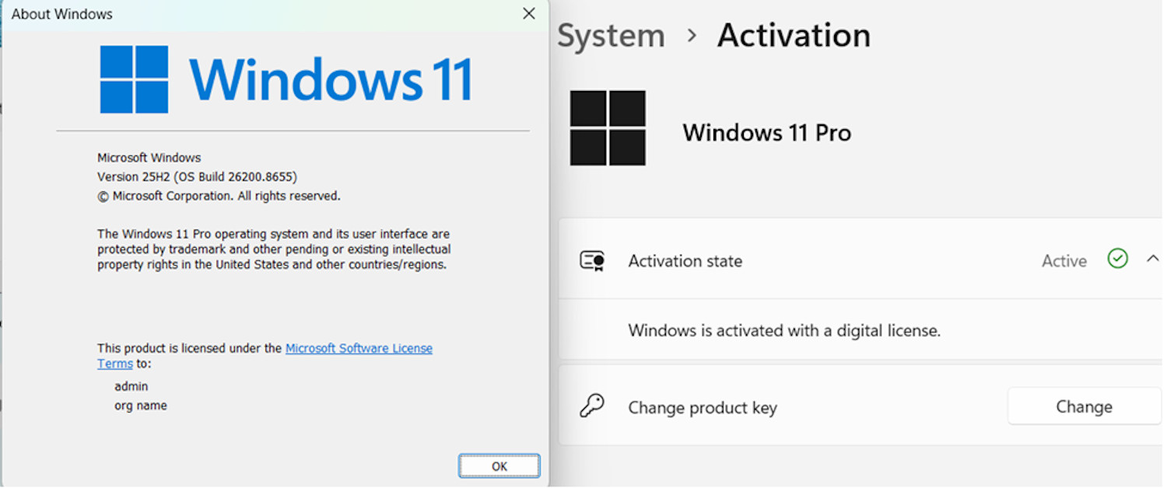This screenshot has height=488, width=1167.
Task: Click the product key icon
Action: 592,406
